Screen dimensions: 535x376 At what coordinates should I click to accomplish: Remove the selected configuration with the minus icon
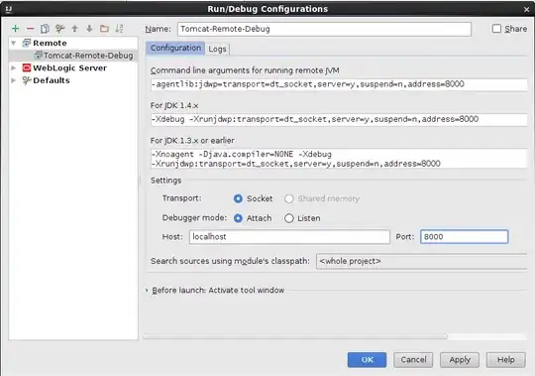(31, 29)
